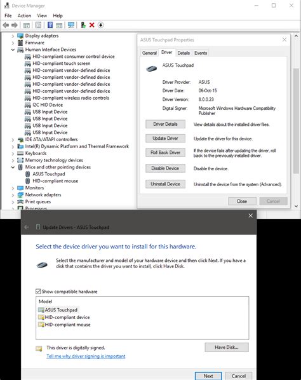Image resolution: width=301 pixels, height=380 pixels.
Task: Click Next in Update Drivers wizard
Action: 208,376
